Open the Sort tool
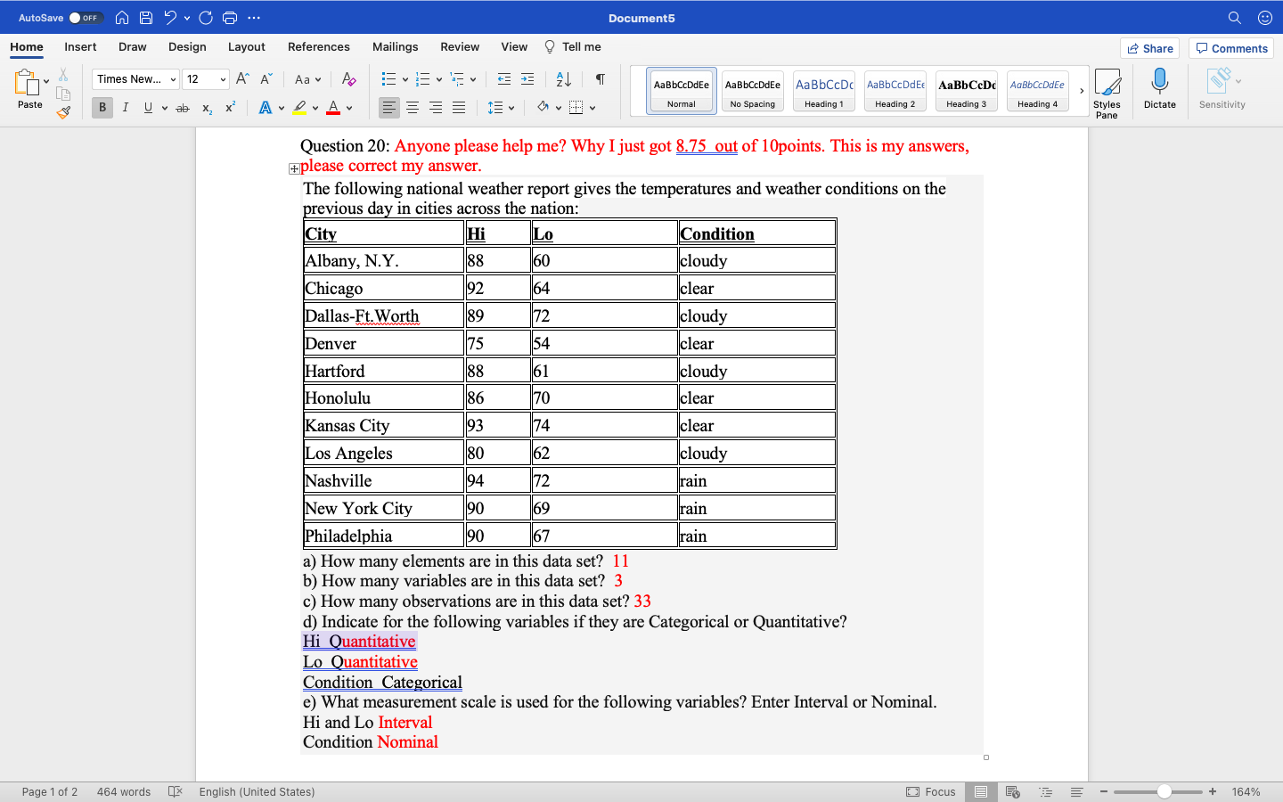Screen dimensions: 1283x802 tap(563, 78)
